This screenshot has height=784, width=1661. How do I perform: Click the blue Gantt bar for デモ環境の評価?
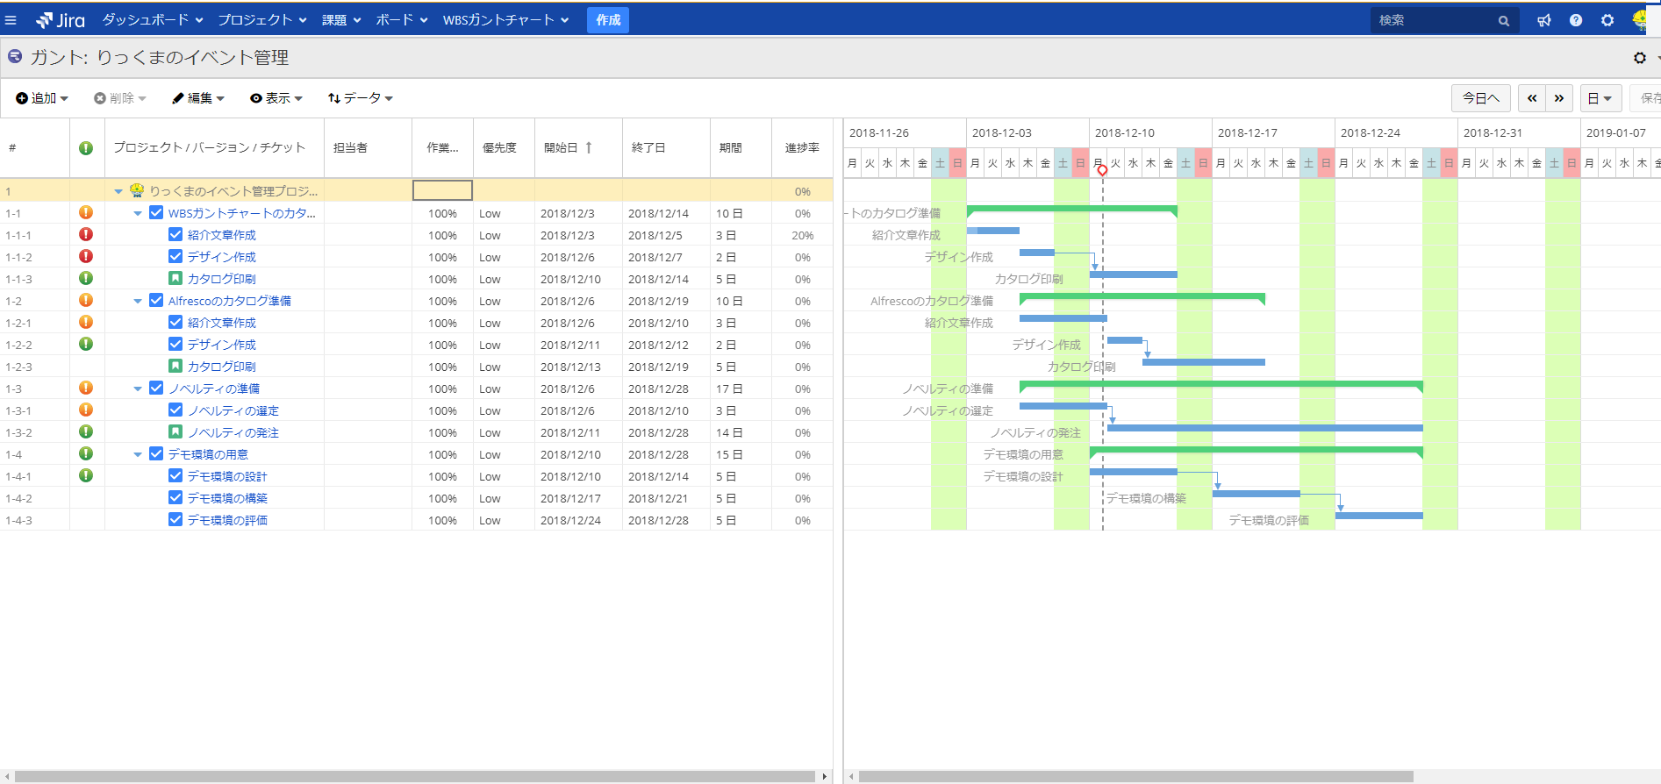tap(1379, 516)
